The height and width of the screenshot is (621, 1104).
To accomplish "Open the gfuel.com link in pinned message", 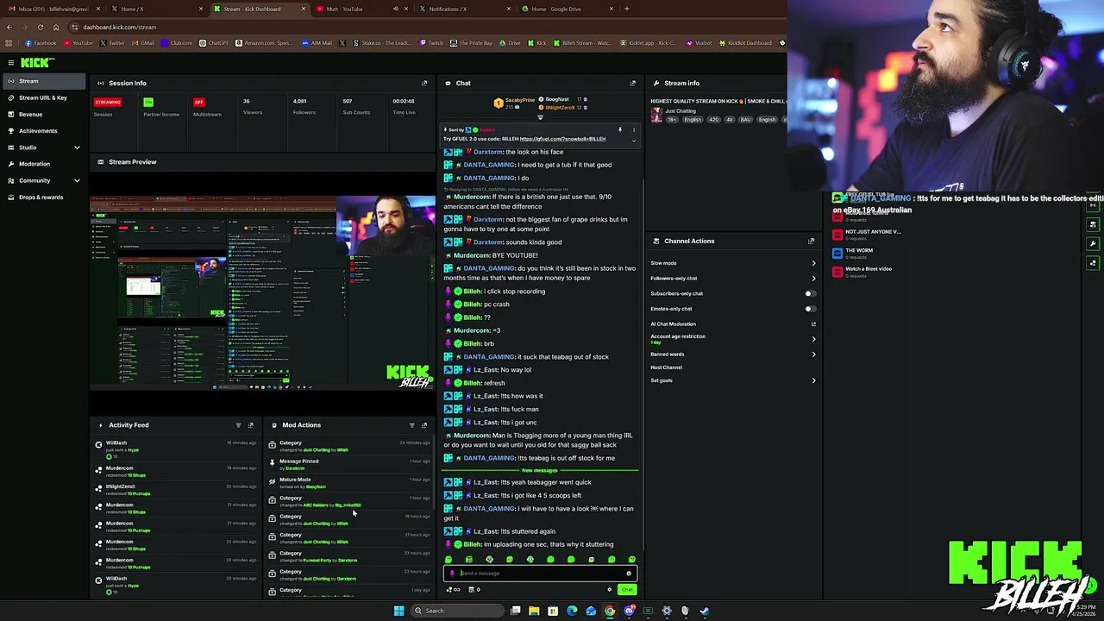I will (562, 139).
